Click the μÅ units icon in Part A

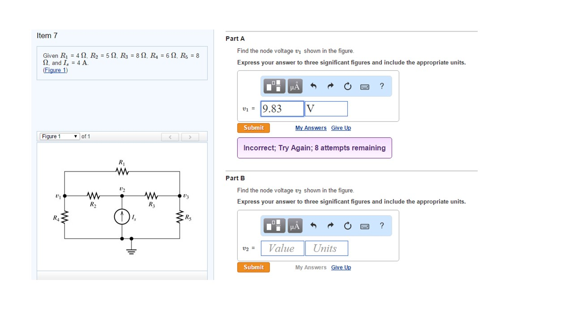coord(295,86)
